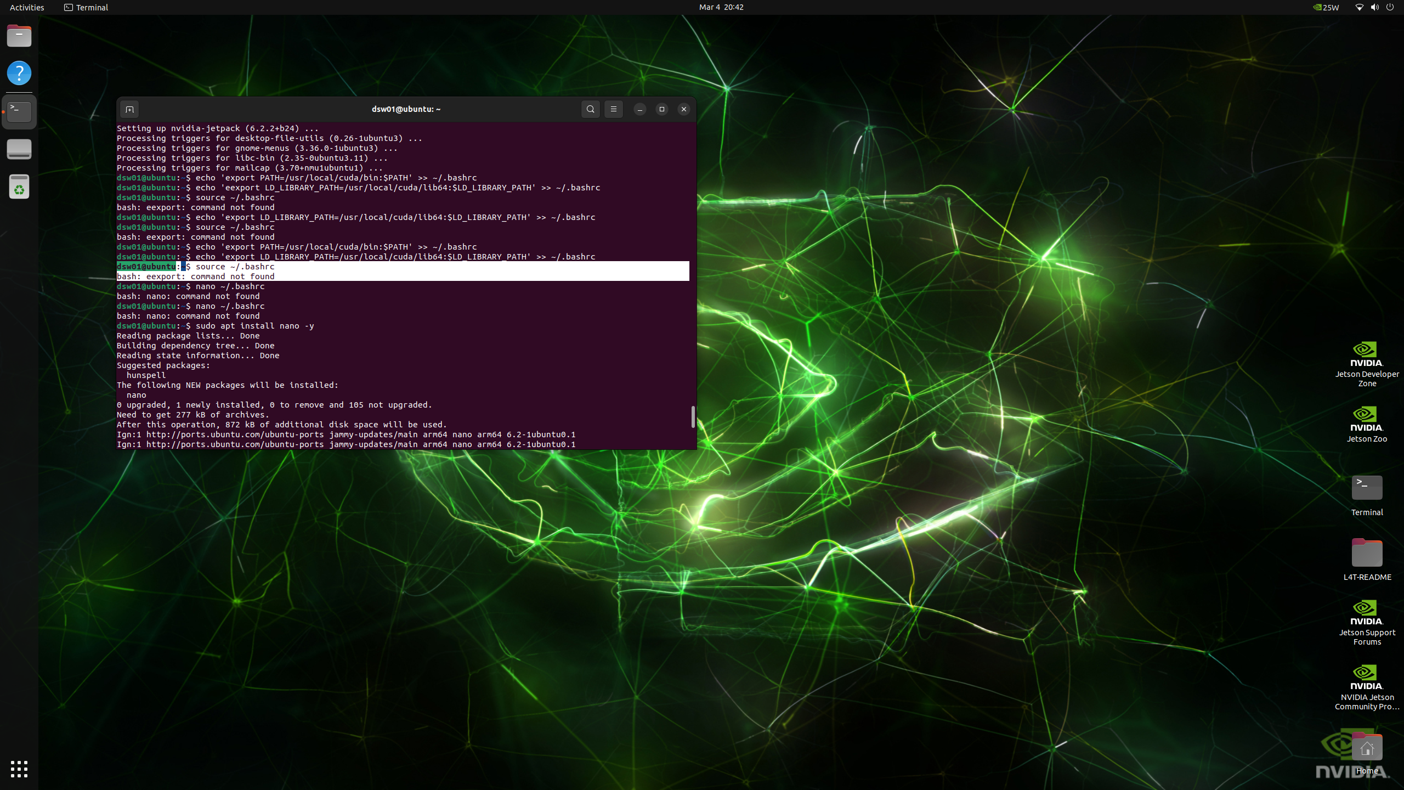Click the terminal search icon
The height and width of the screenshot is (790, 1404).
[590, 109]
